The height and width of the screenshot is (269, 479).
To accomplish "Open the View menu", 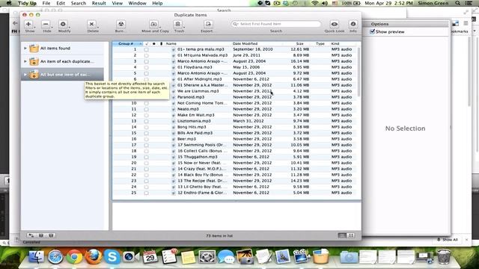I will 117,3.
